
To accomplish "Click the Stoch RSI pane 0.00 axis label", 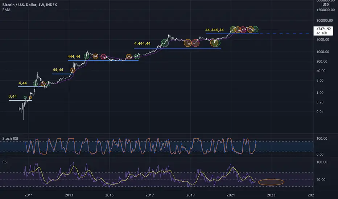I will click(x=320, y=154).
